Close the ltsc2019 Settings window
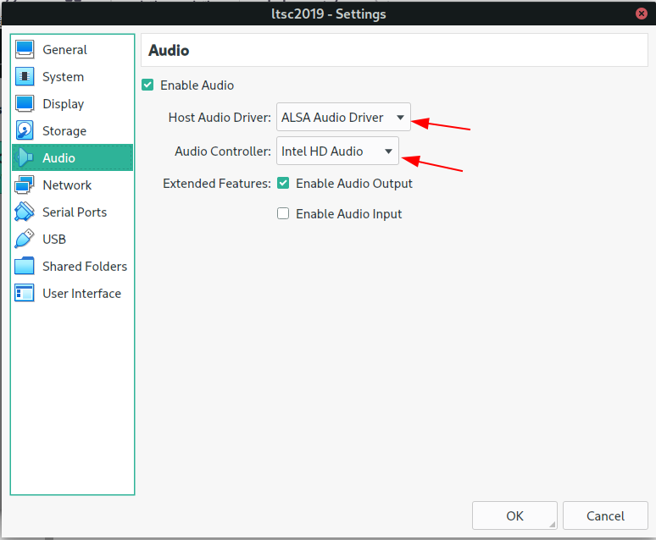This screenshot has height=540, width=656. [x=641, y=14]
